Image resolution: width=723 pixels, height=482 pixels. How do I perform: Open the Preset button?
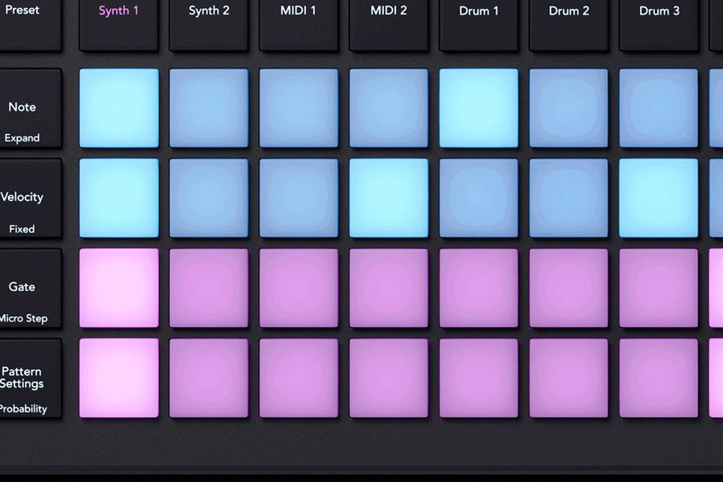[x=31, y=24]
